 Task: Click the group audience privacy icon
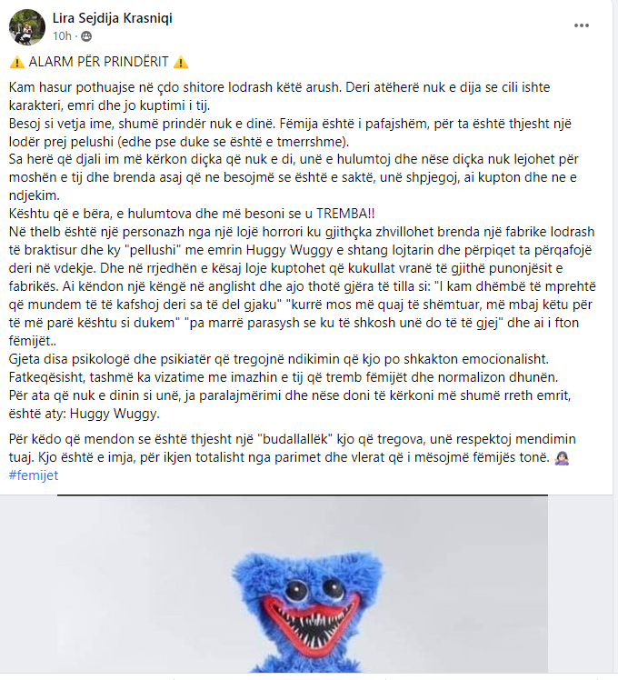click(86, 36)
